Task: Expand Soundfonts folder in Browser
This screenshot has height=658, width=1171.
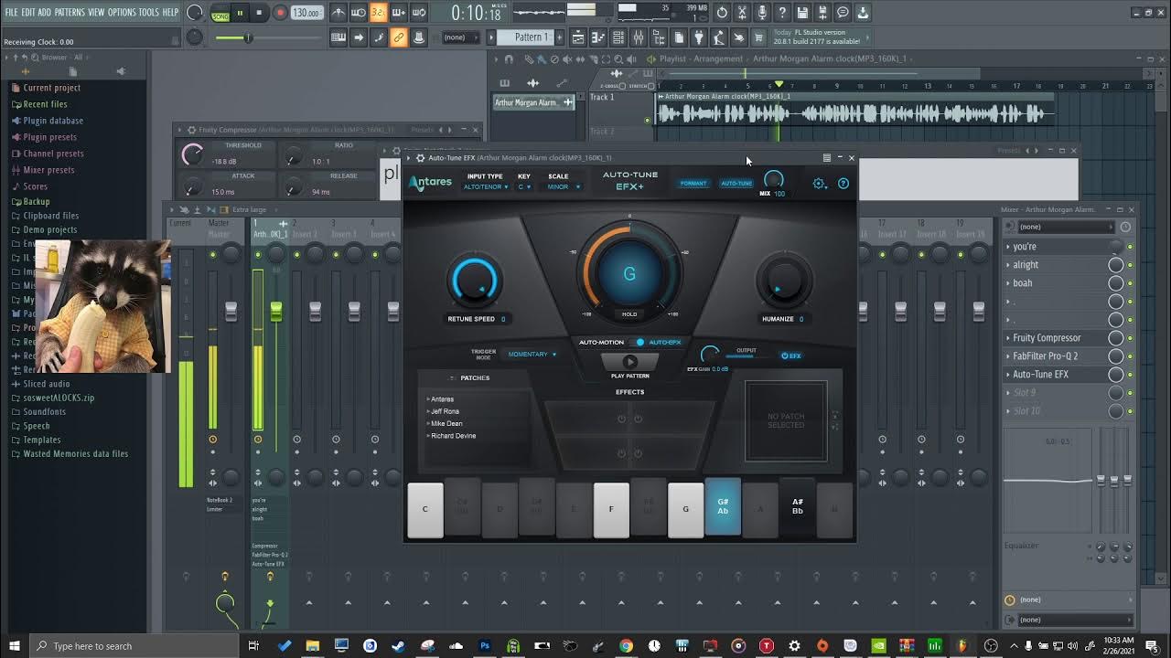Action: 44,412
